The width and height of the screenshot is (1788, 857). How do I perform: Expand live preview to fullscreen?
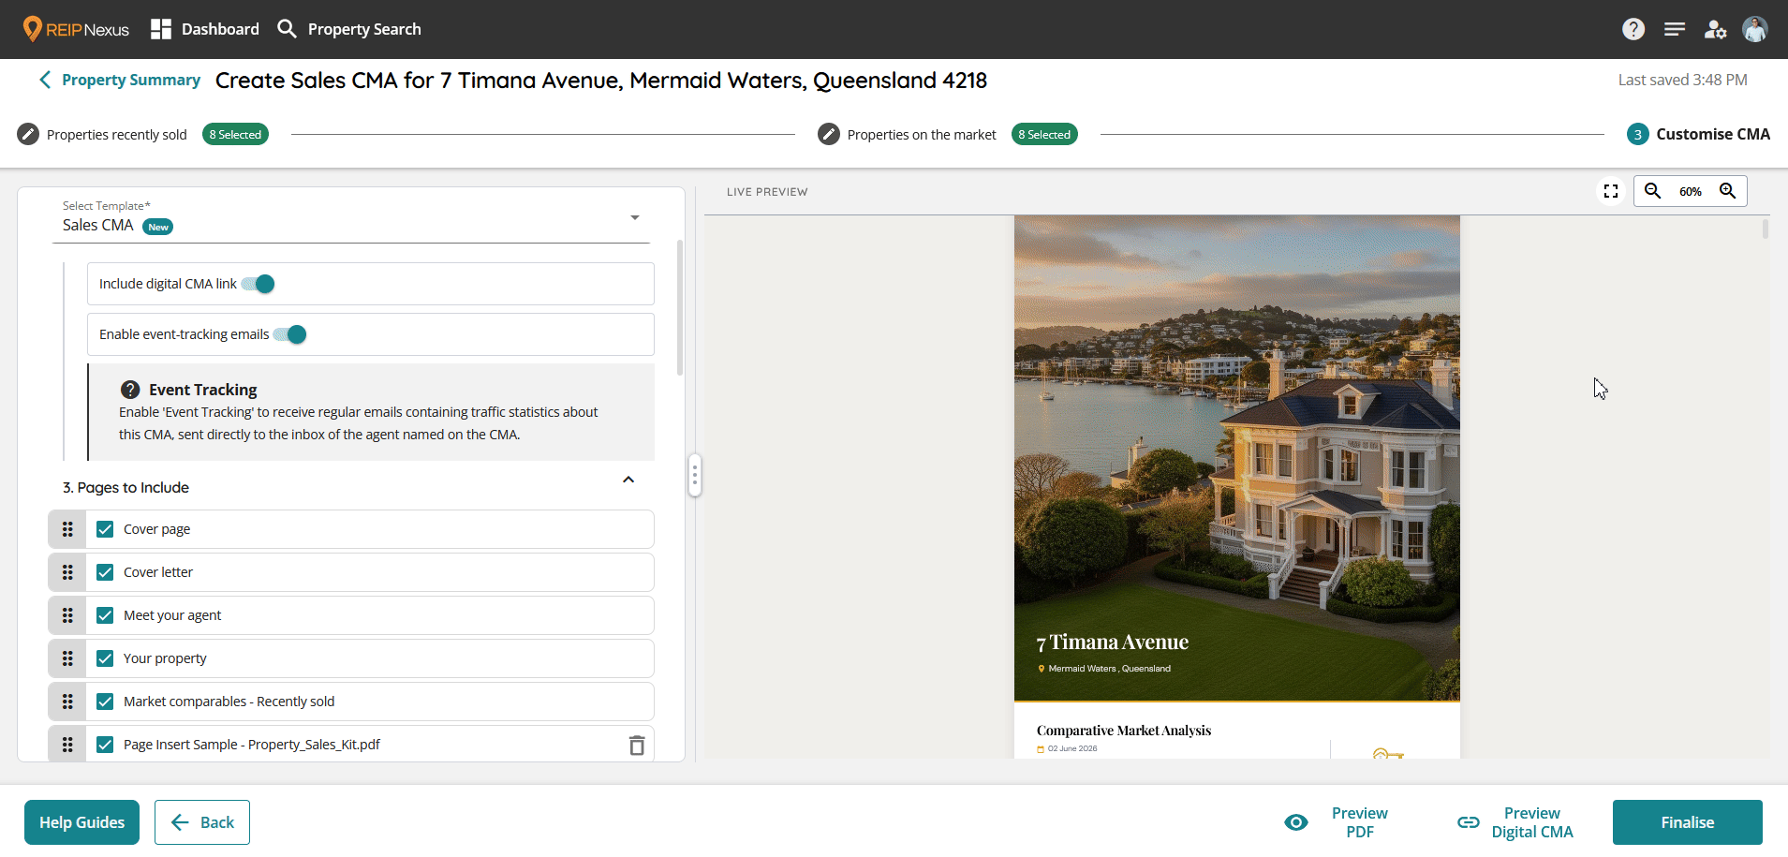pyautogui.click(x=1611, y=191)
